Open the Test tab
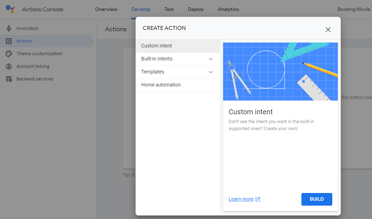Image resolution: width=372 pixels, height=219 pixels. 169,9
